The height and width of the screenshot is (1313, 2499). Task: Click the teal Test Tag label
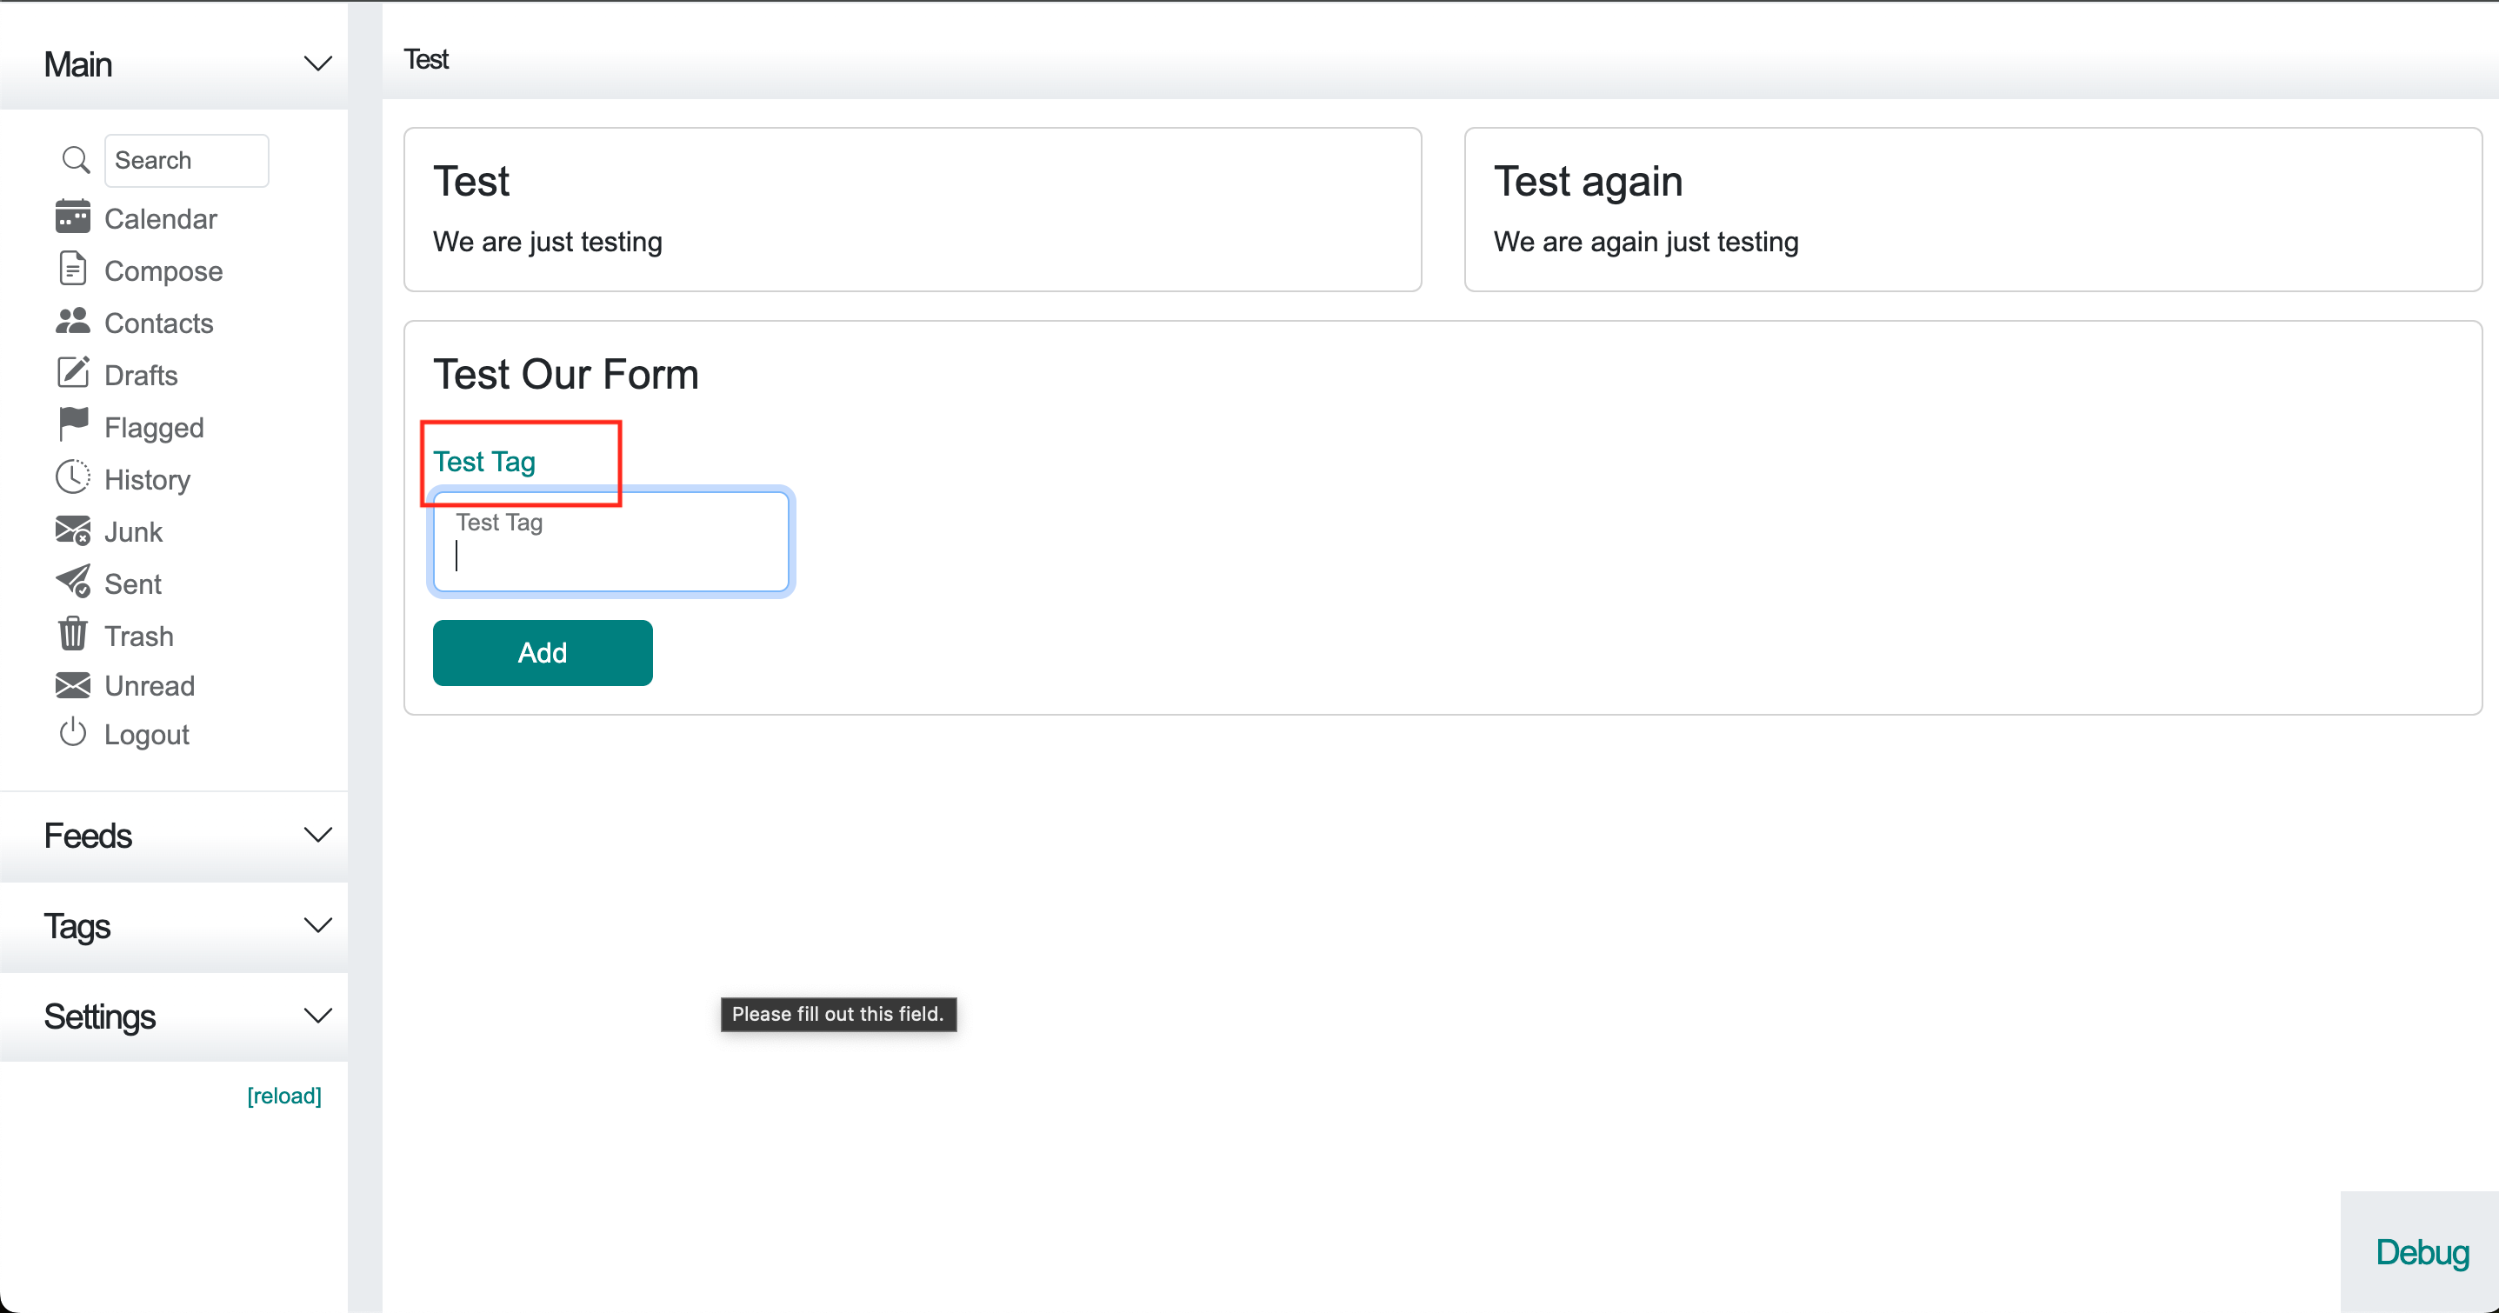coord(484,462)
